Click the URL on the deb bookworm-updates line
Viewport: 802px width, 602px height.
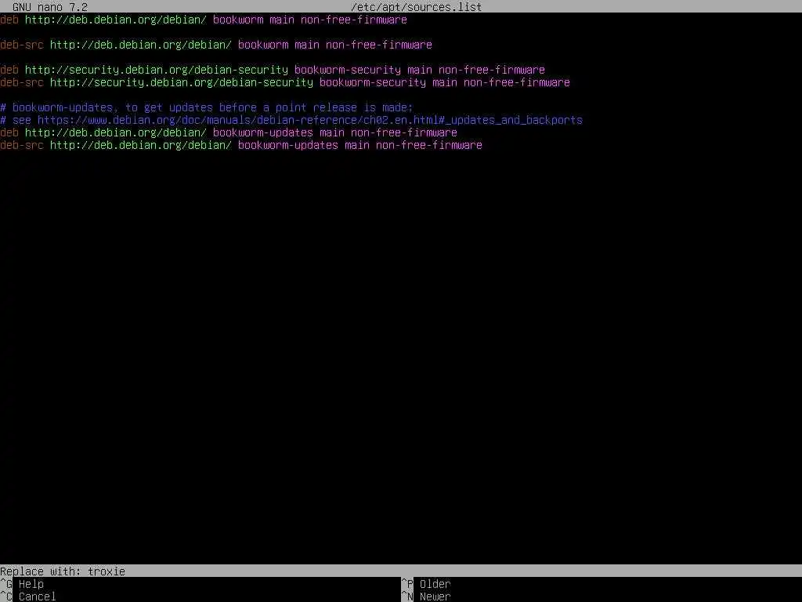pos(116,132)
